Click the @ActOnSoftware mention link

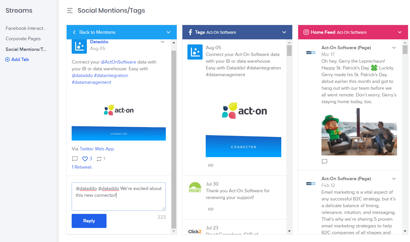tap(119, 62)
